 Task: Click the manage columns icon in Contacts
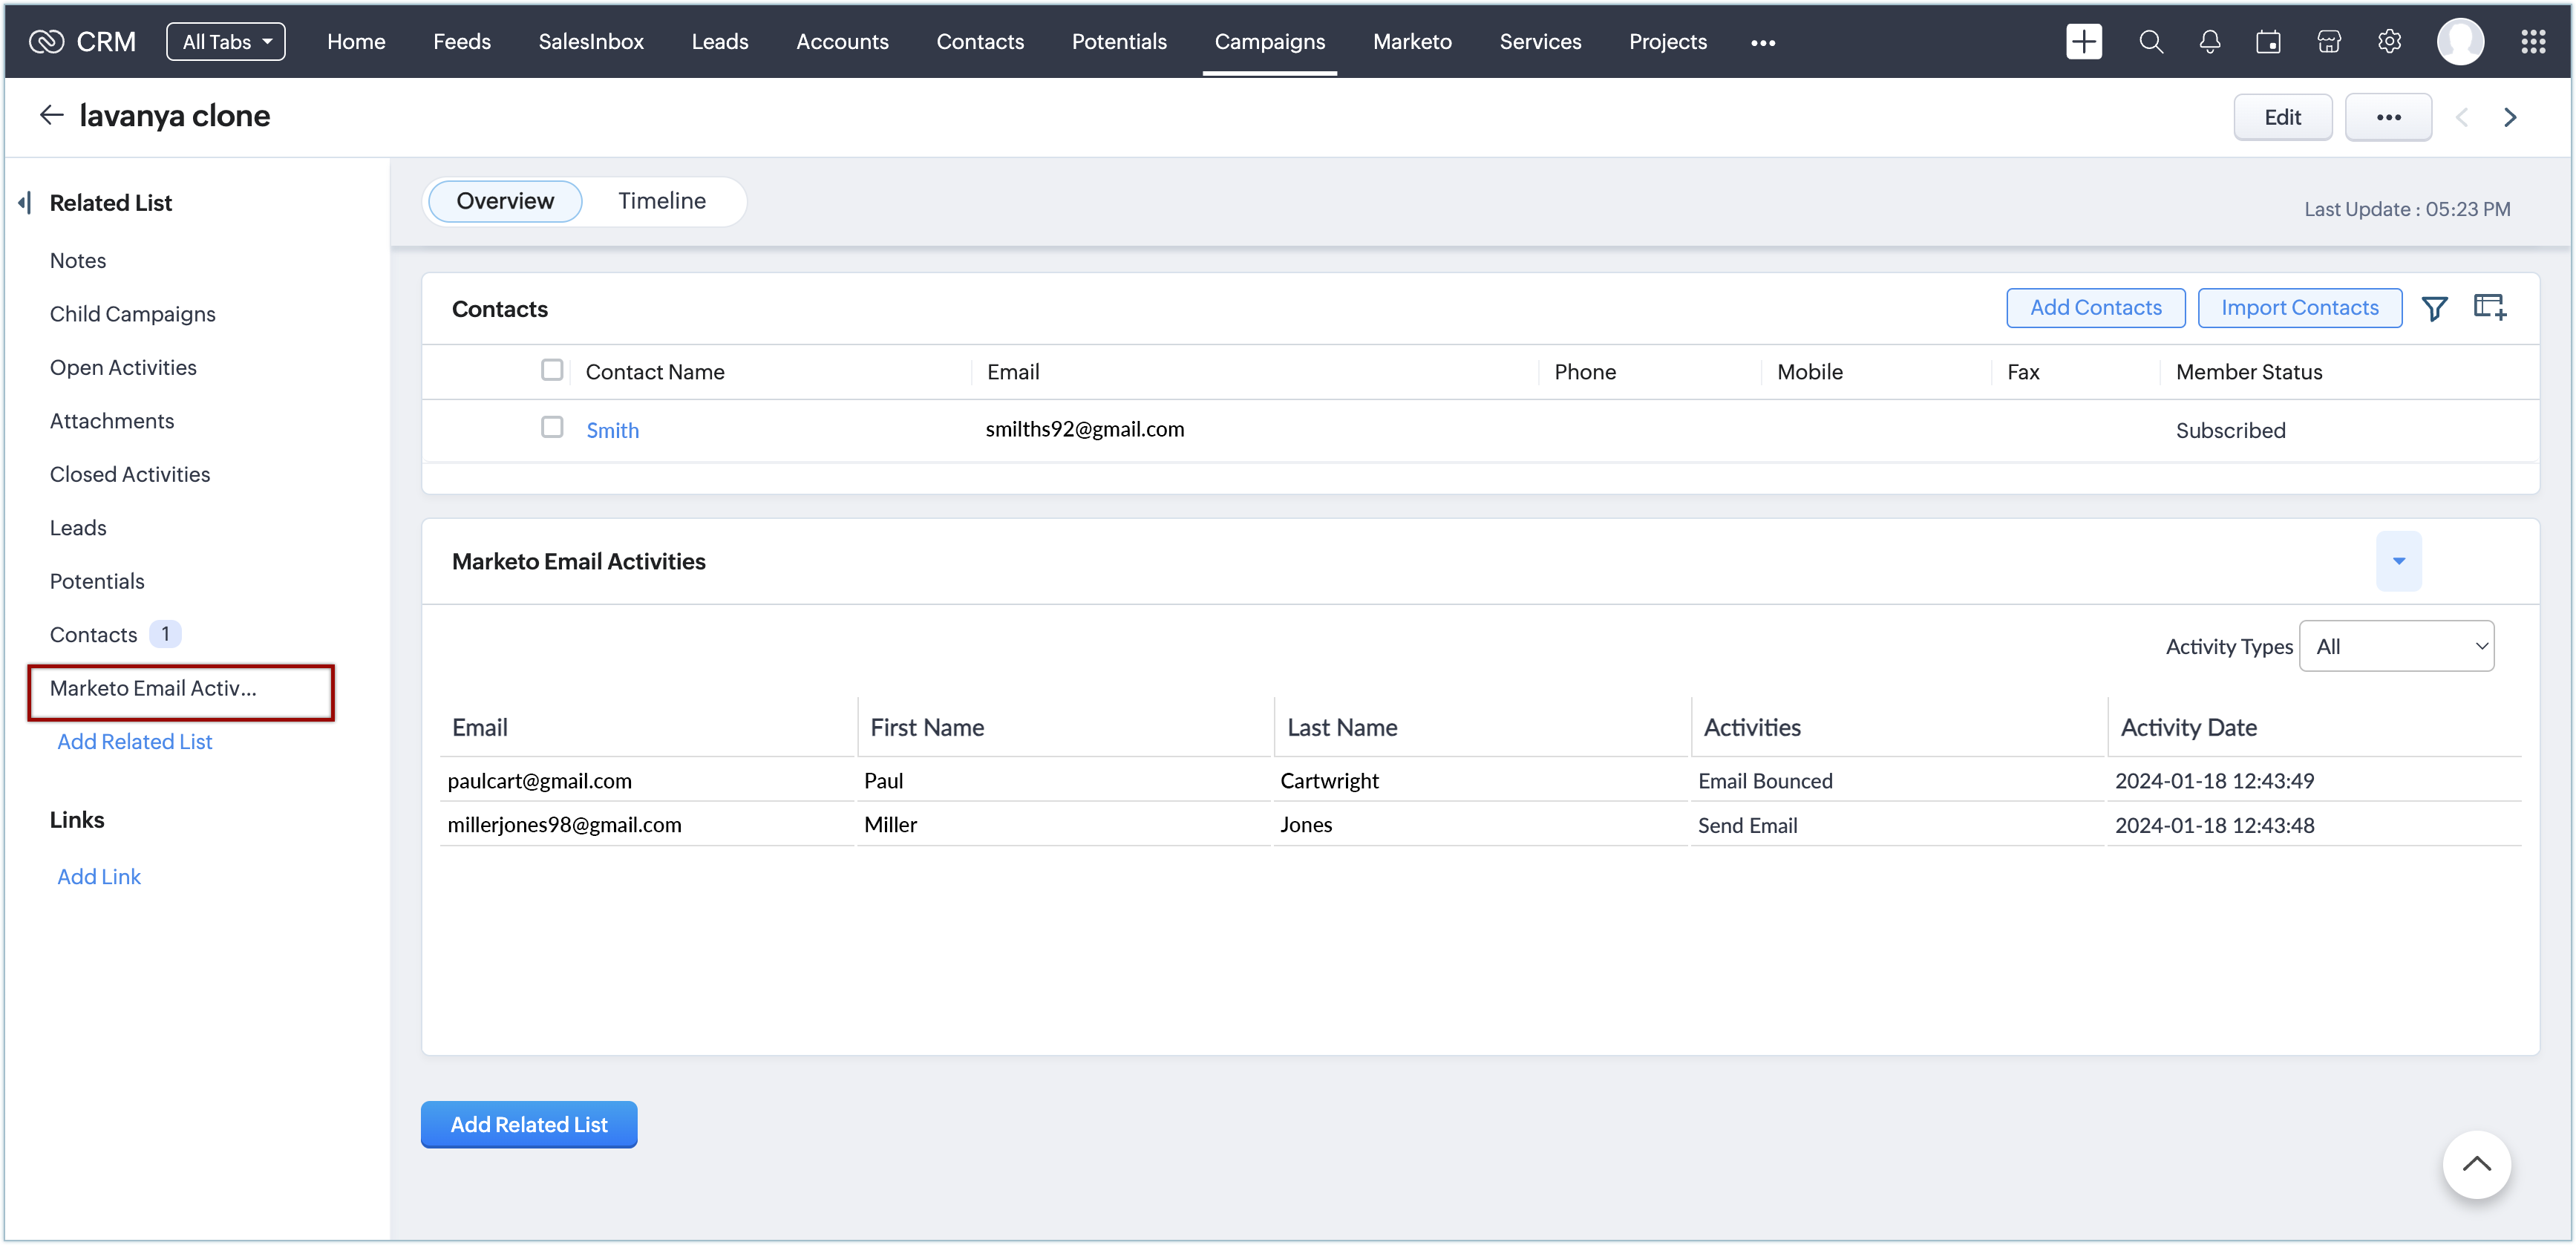pos(2489,307)
